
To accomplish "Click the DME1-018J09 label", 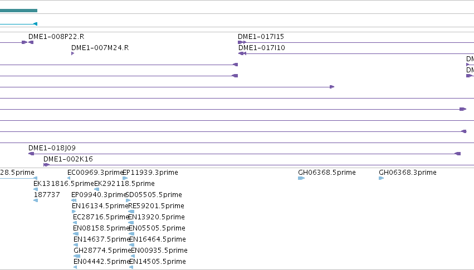I will [52, 148].
